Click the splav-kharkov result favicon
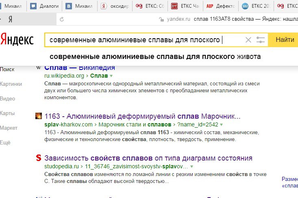Screen dimensions: 298x198 click(39, 116)
